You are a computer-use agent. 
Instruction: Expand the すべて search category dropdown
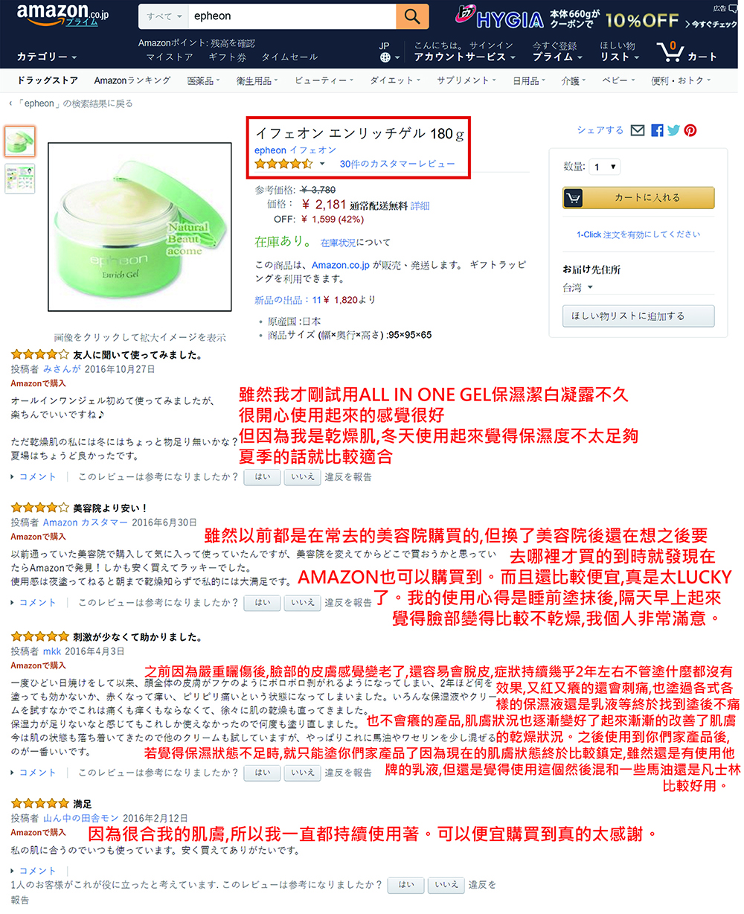point(164,16)
